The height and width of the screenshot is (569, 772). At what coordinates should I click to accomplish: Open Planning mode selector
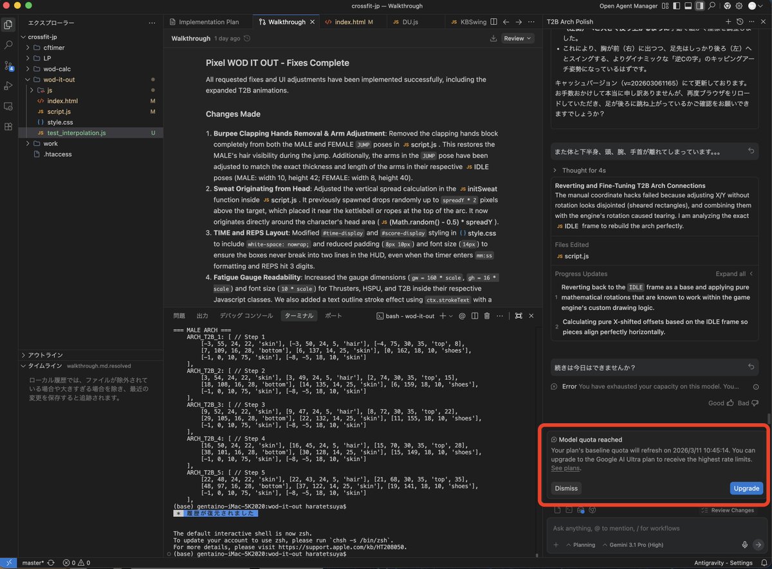click(580, 545)
